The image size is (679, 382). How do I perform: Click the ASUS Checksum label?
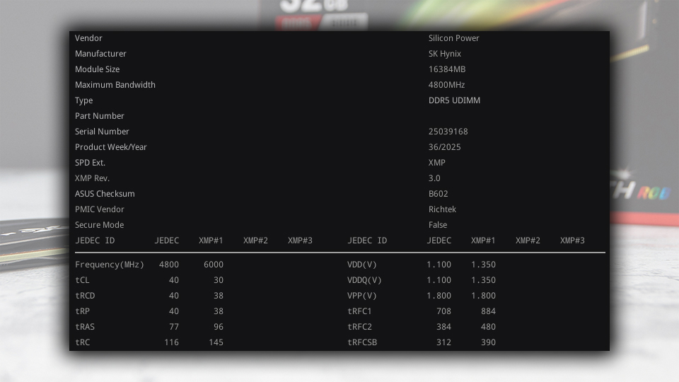[105, 194]
